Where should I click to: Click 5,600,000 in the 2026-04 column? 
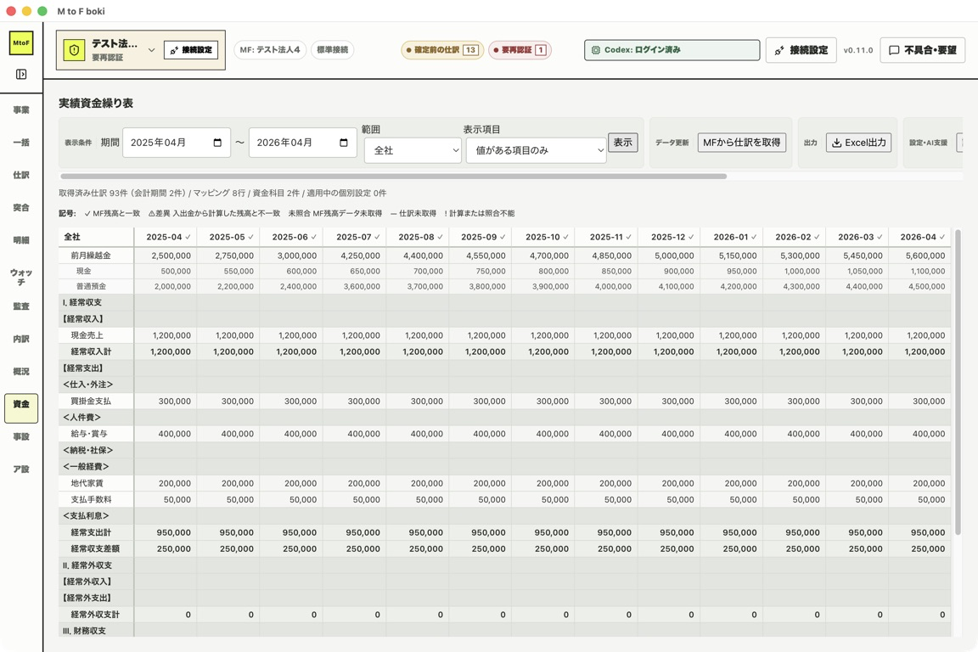coord(925,256)
